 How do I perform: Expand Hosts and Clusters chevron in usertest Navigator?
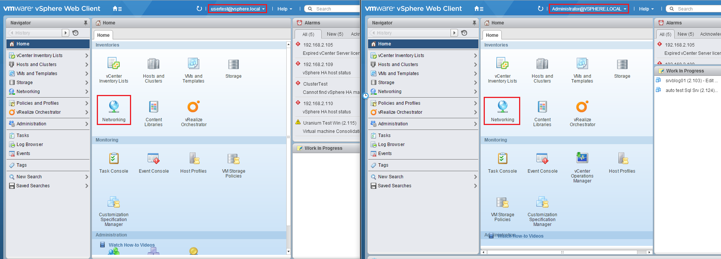tap(87, 65)
